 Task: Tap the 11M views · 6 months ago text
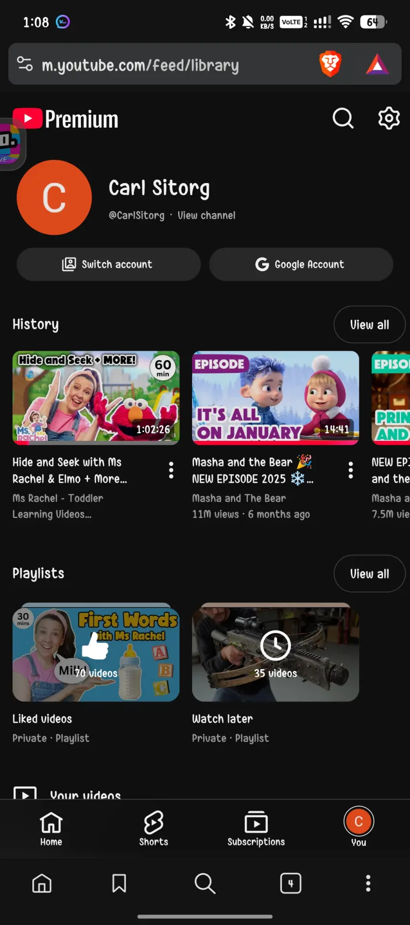(x=251, y=514)
